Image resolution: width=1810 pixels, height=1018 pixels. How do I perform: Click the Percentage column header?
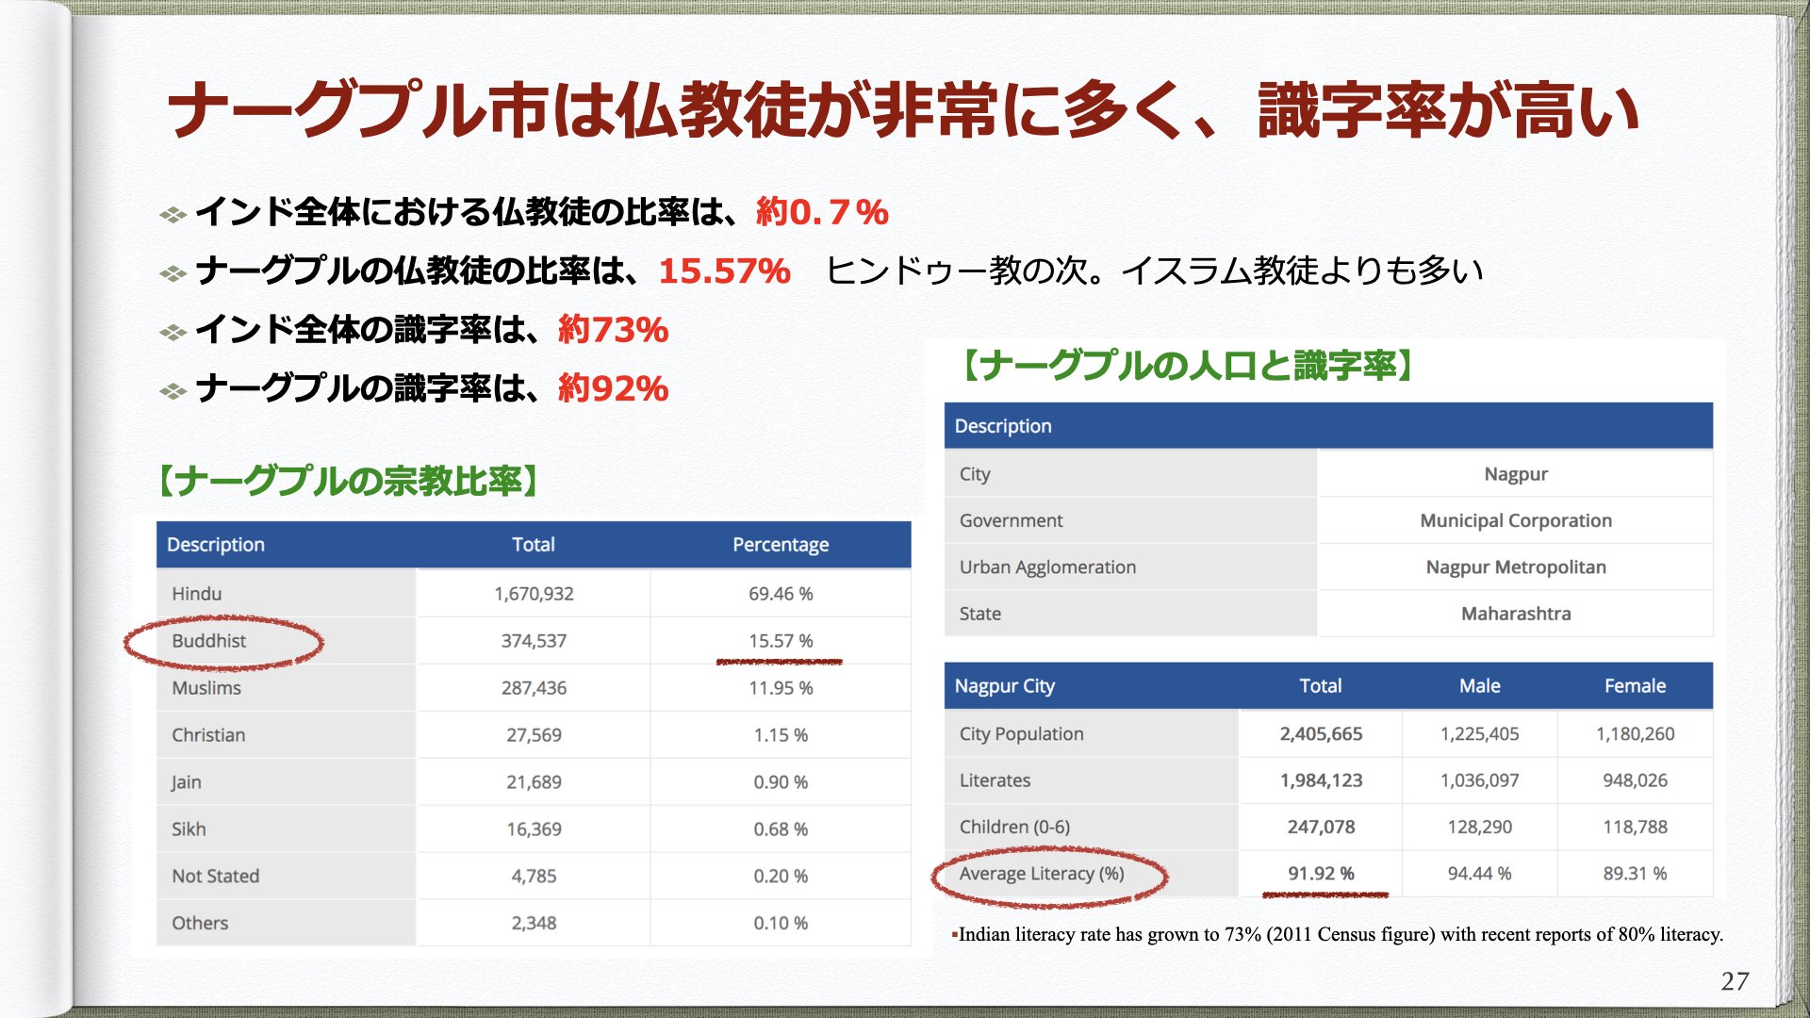(x=780, y=545)
